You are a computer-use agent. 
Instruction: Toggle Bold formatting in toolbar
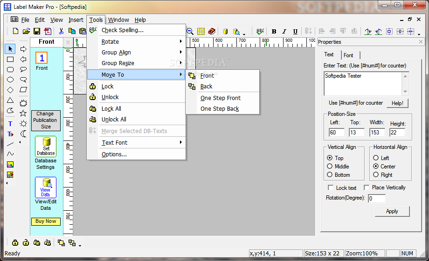pos(274,31)
